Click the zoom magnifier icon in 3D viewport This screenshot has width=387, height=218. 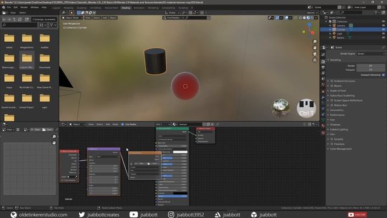pos(314,42)
